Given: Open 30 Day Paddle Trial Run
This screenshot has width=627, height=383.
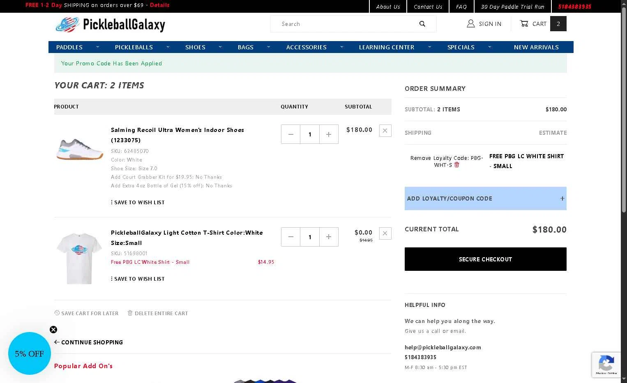Looking at the screenshot, I should point(512,7).
